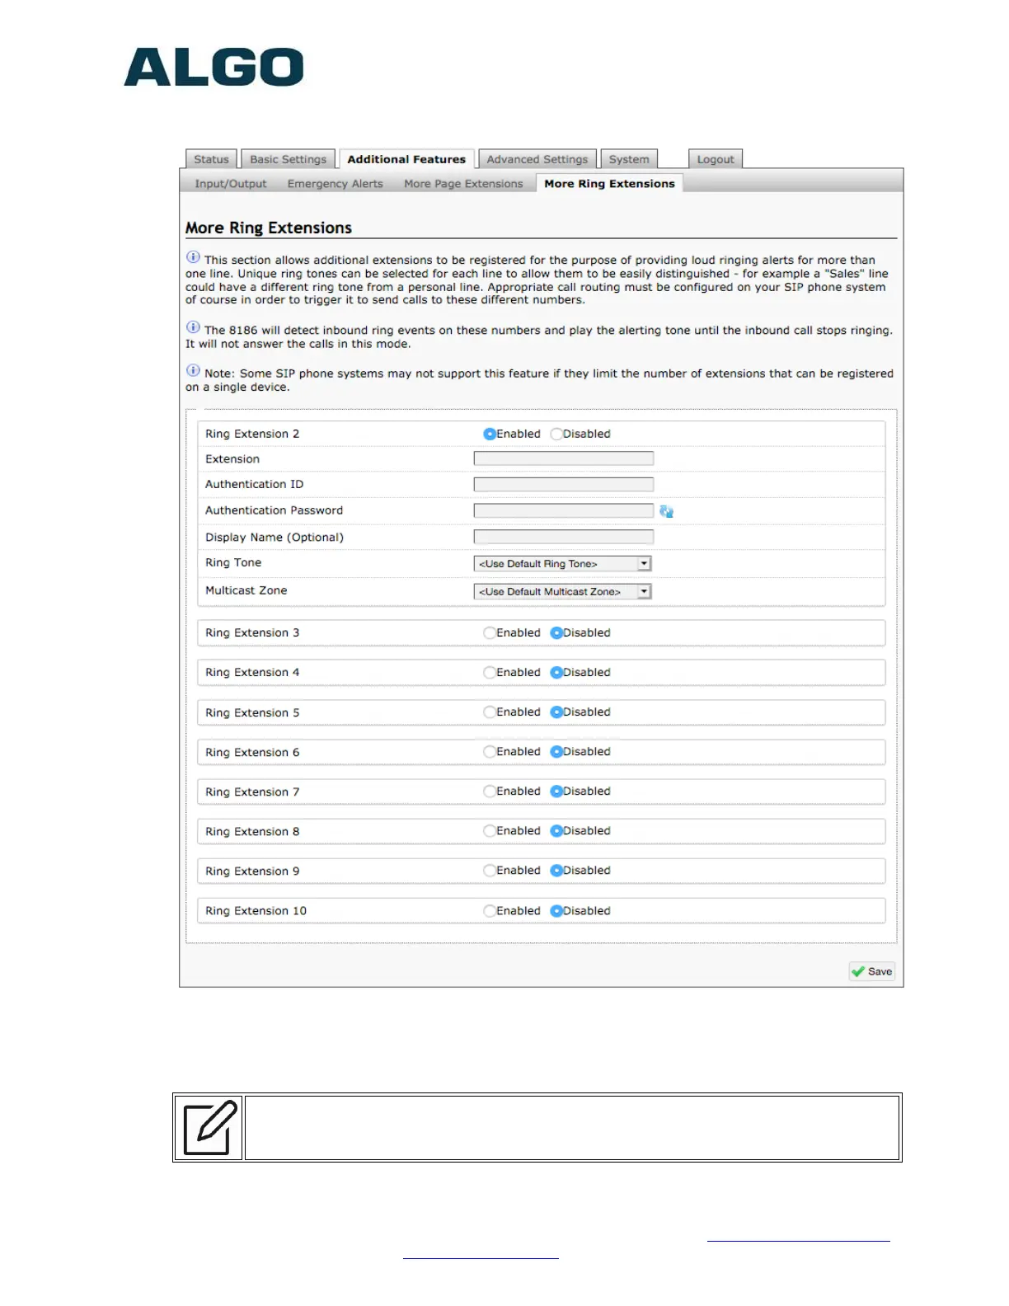Screen dimensions: 1009x1306
Task: Select Disabled for Ring Extension 3
Action: point(556,632)
